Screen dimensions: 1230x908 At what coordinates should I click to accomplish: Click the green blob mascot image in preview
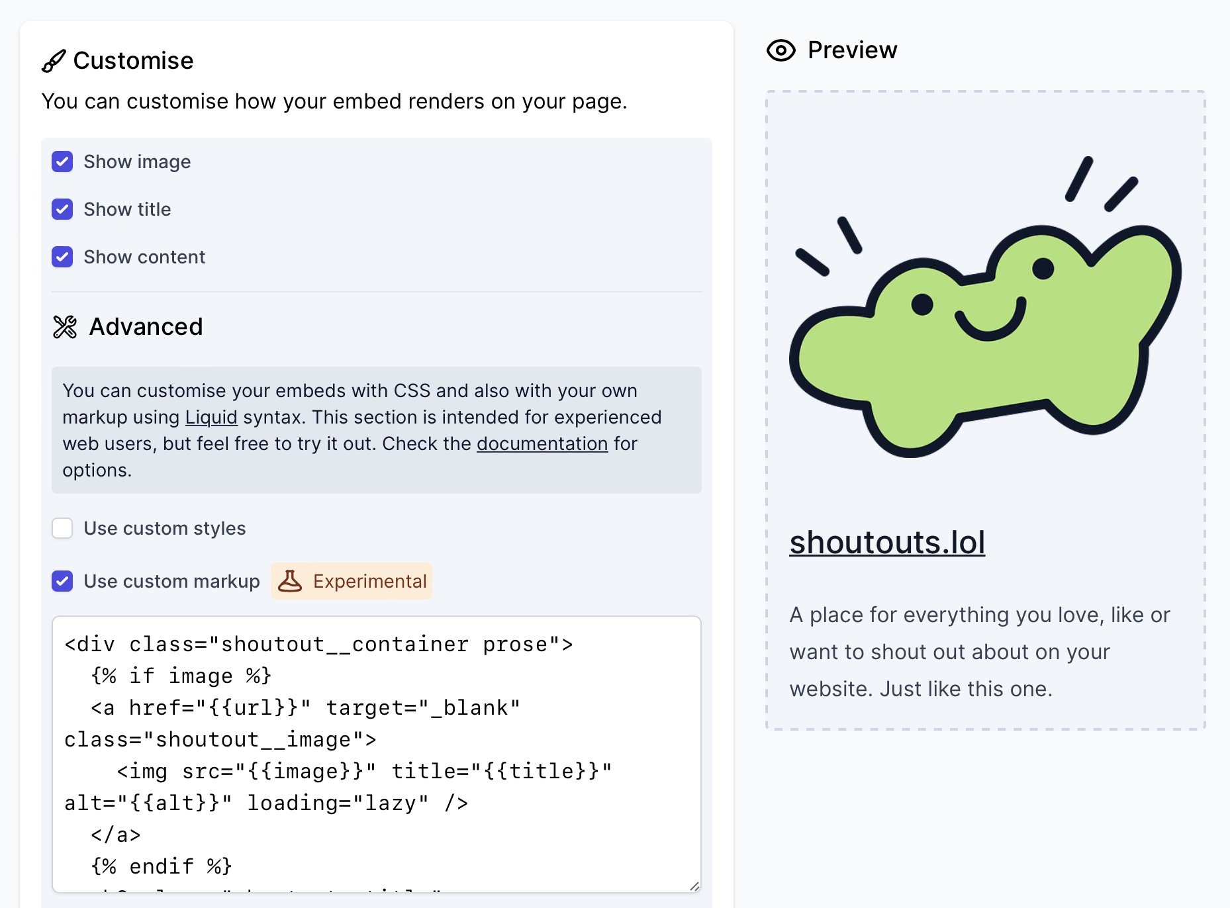[985, 307]
